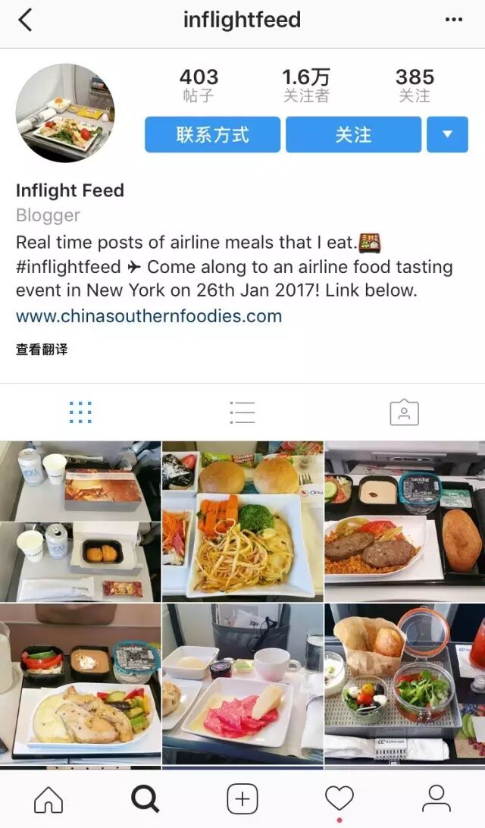The image size is (485, 828).
Task: Open the salami and cheese plate photo
Action: click(242, 685)
